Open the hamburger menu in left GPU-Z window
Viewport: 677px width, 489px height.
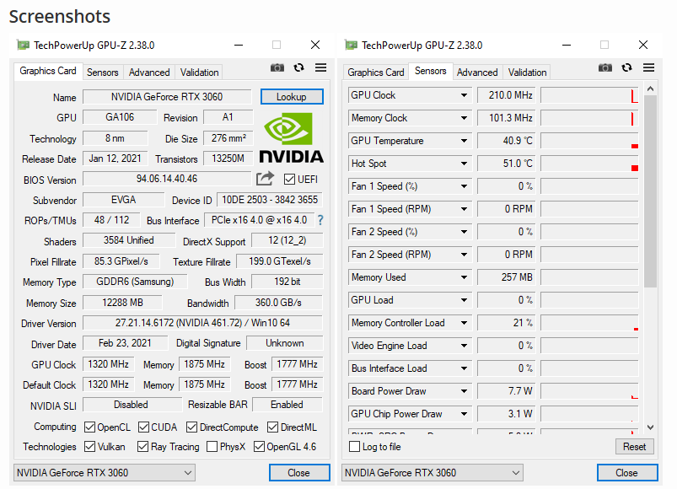(x=321, y=67)
